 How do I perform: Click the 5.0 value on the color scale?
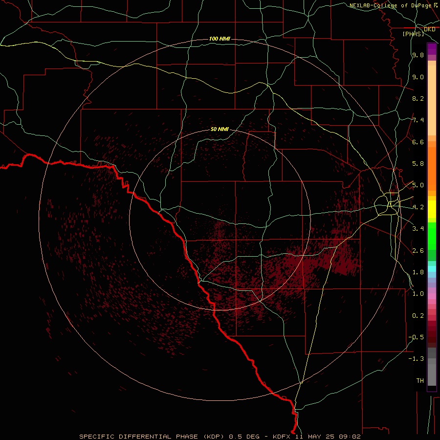pyautogui.click(x=418, y=185)
